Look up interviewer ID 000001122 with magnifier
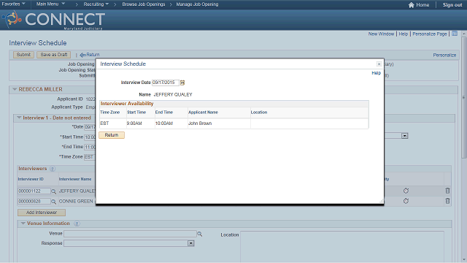The height and width of the screenshot is (263, 467). click(x=53, y=191)
